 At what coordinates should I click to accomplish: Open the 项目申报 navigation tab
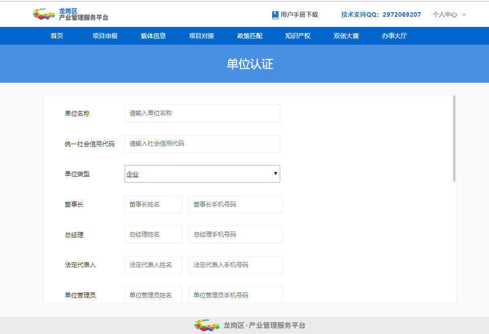tap(105, 36)
